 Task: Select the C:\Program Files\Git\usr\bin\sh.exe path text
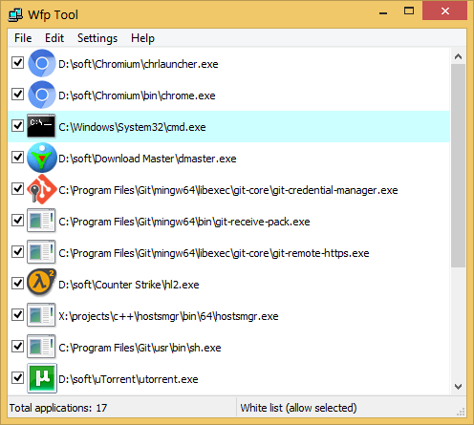tap(140, 348)
